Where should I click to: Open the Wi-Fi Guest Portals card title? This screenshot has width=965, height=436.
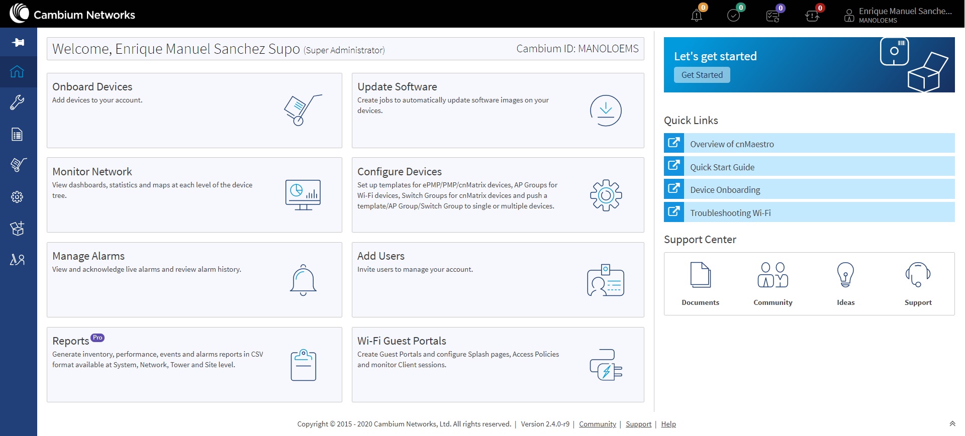402,341
